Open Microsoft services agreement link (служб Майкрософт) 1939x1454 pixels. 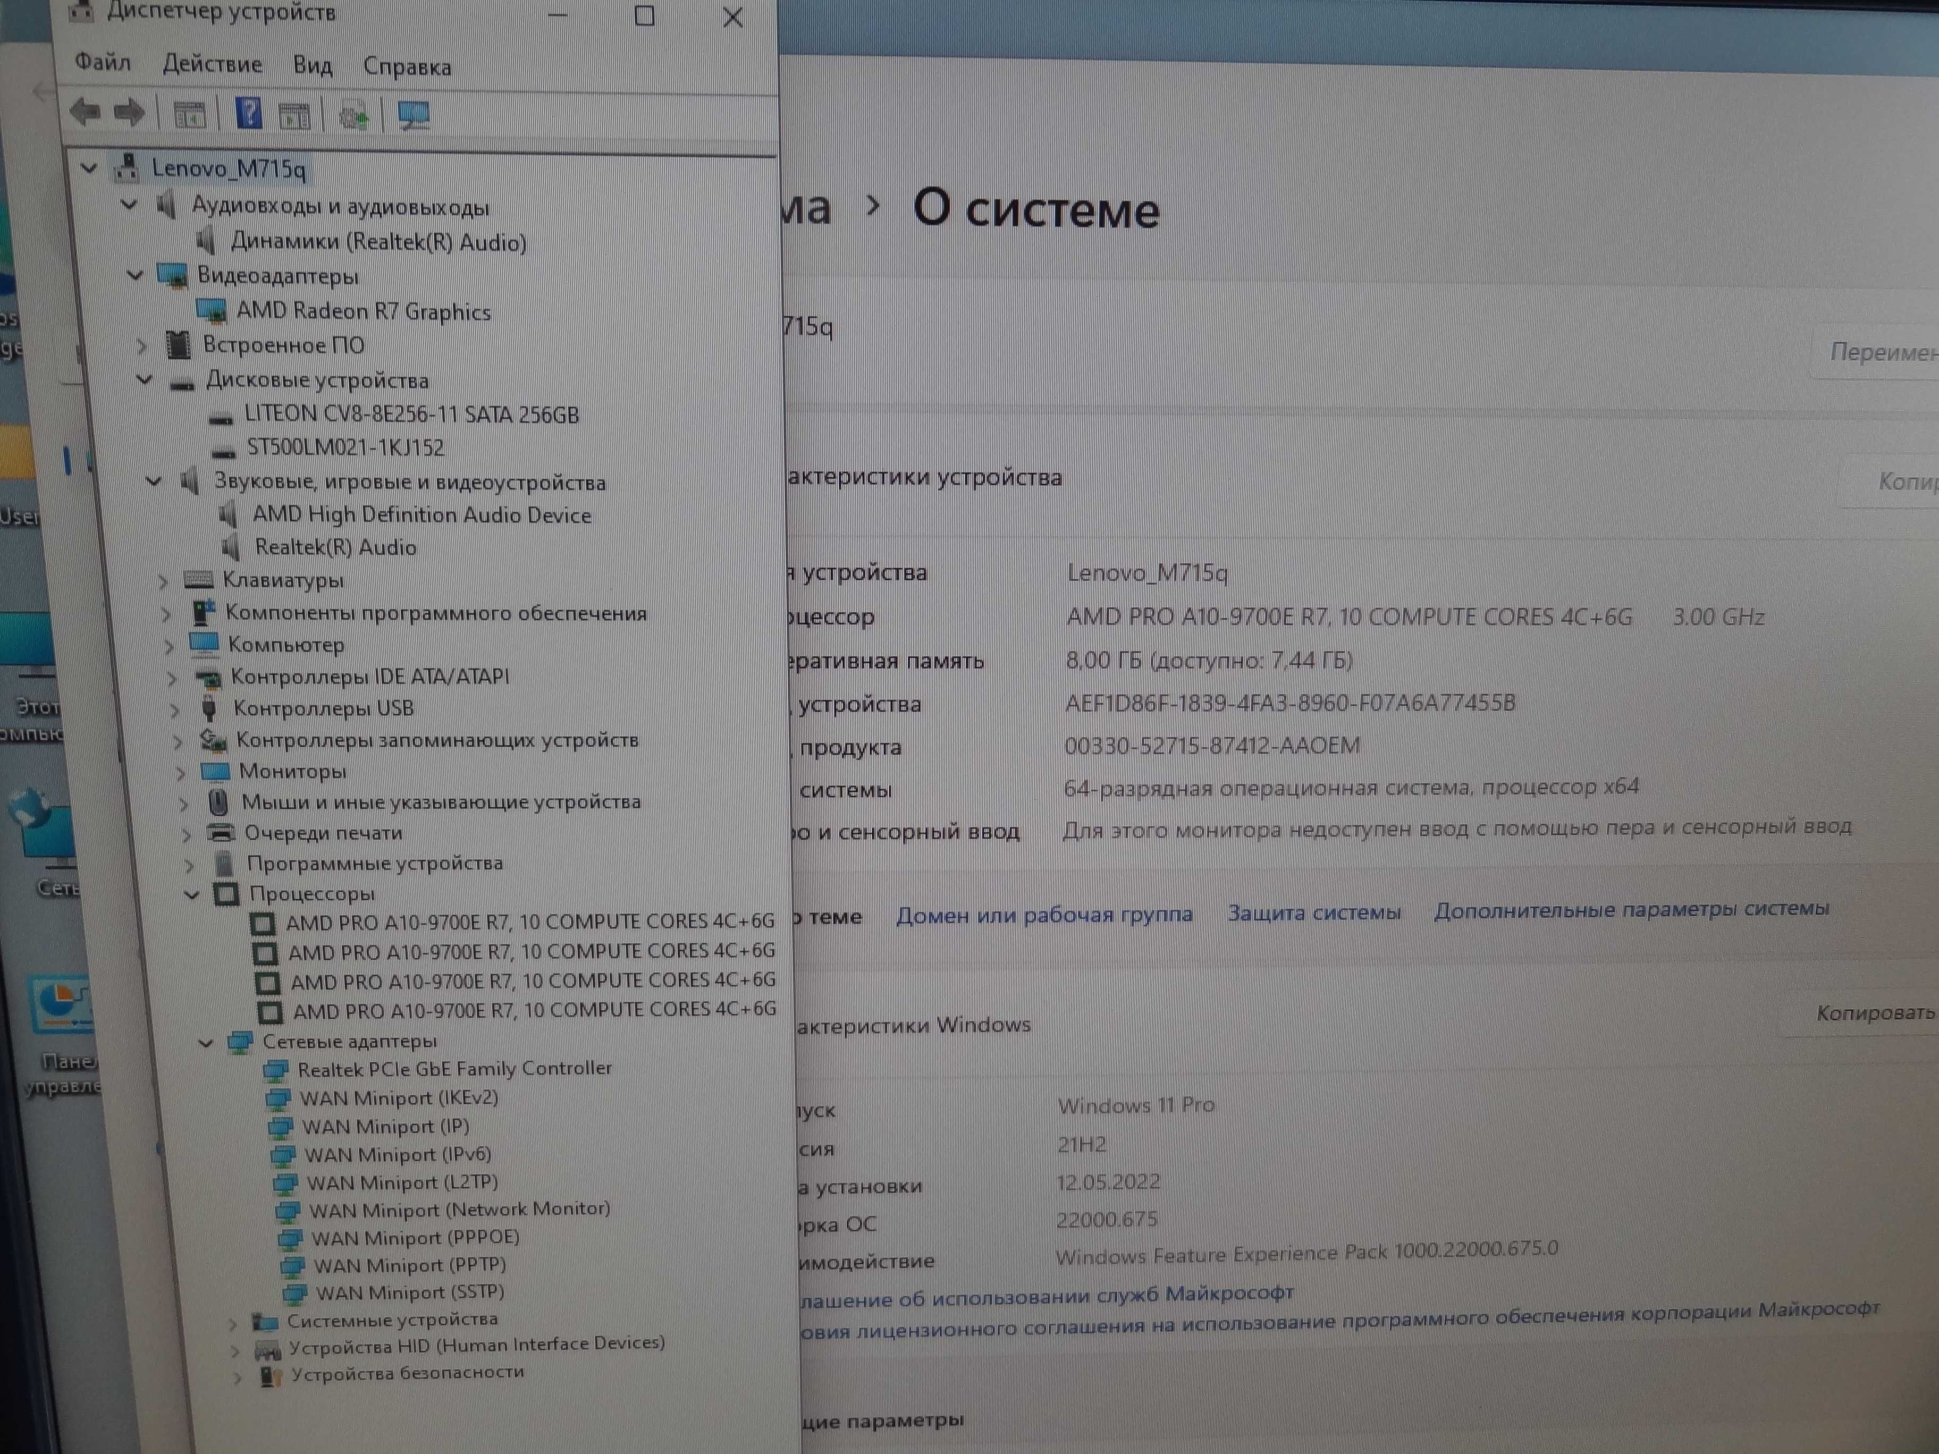click(x=1048, y=1295)
